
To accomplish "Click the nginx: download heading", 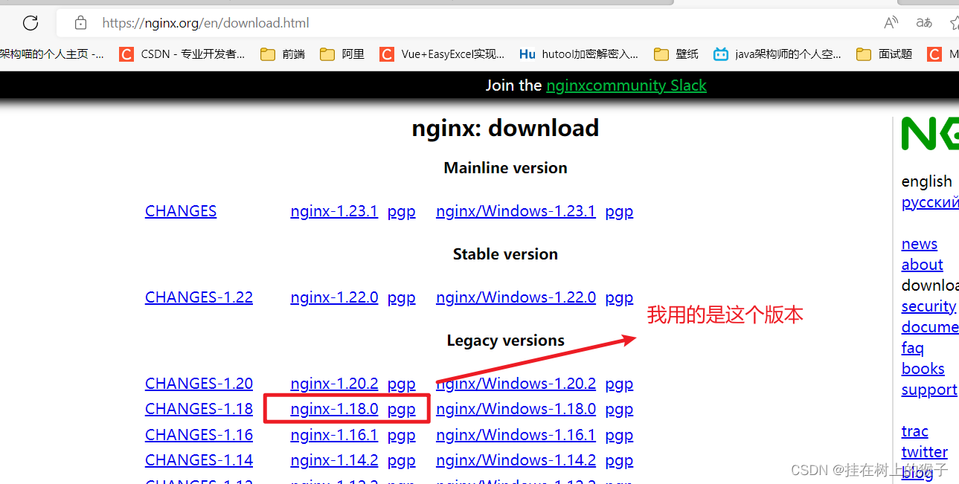I will (505, 128).
